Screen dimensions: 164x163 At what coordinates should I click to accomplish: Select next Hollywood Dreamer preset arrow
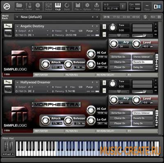coord(97,82)
